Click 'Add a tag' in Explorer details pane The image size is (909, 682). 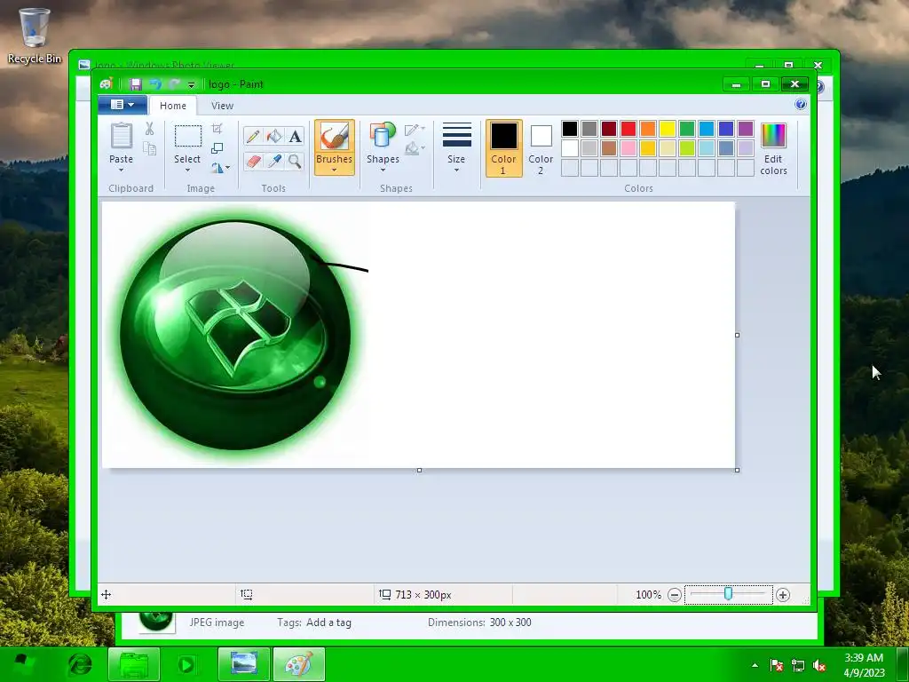click(328, 623)
